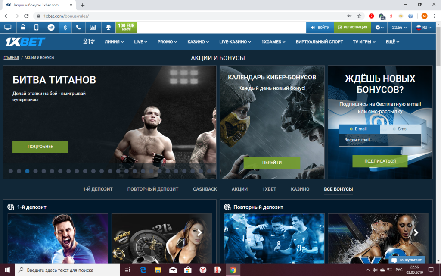Screen dimensions: 441x276
Task: Expand the settings gear dropdown
Action: click(x=379, y=27)
